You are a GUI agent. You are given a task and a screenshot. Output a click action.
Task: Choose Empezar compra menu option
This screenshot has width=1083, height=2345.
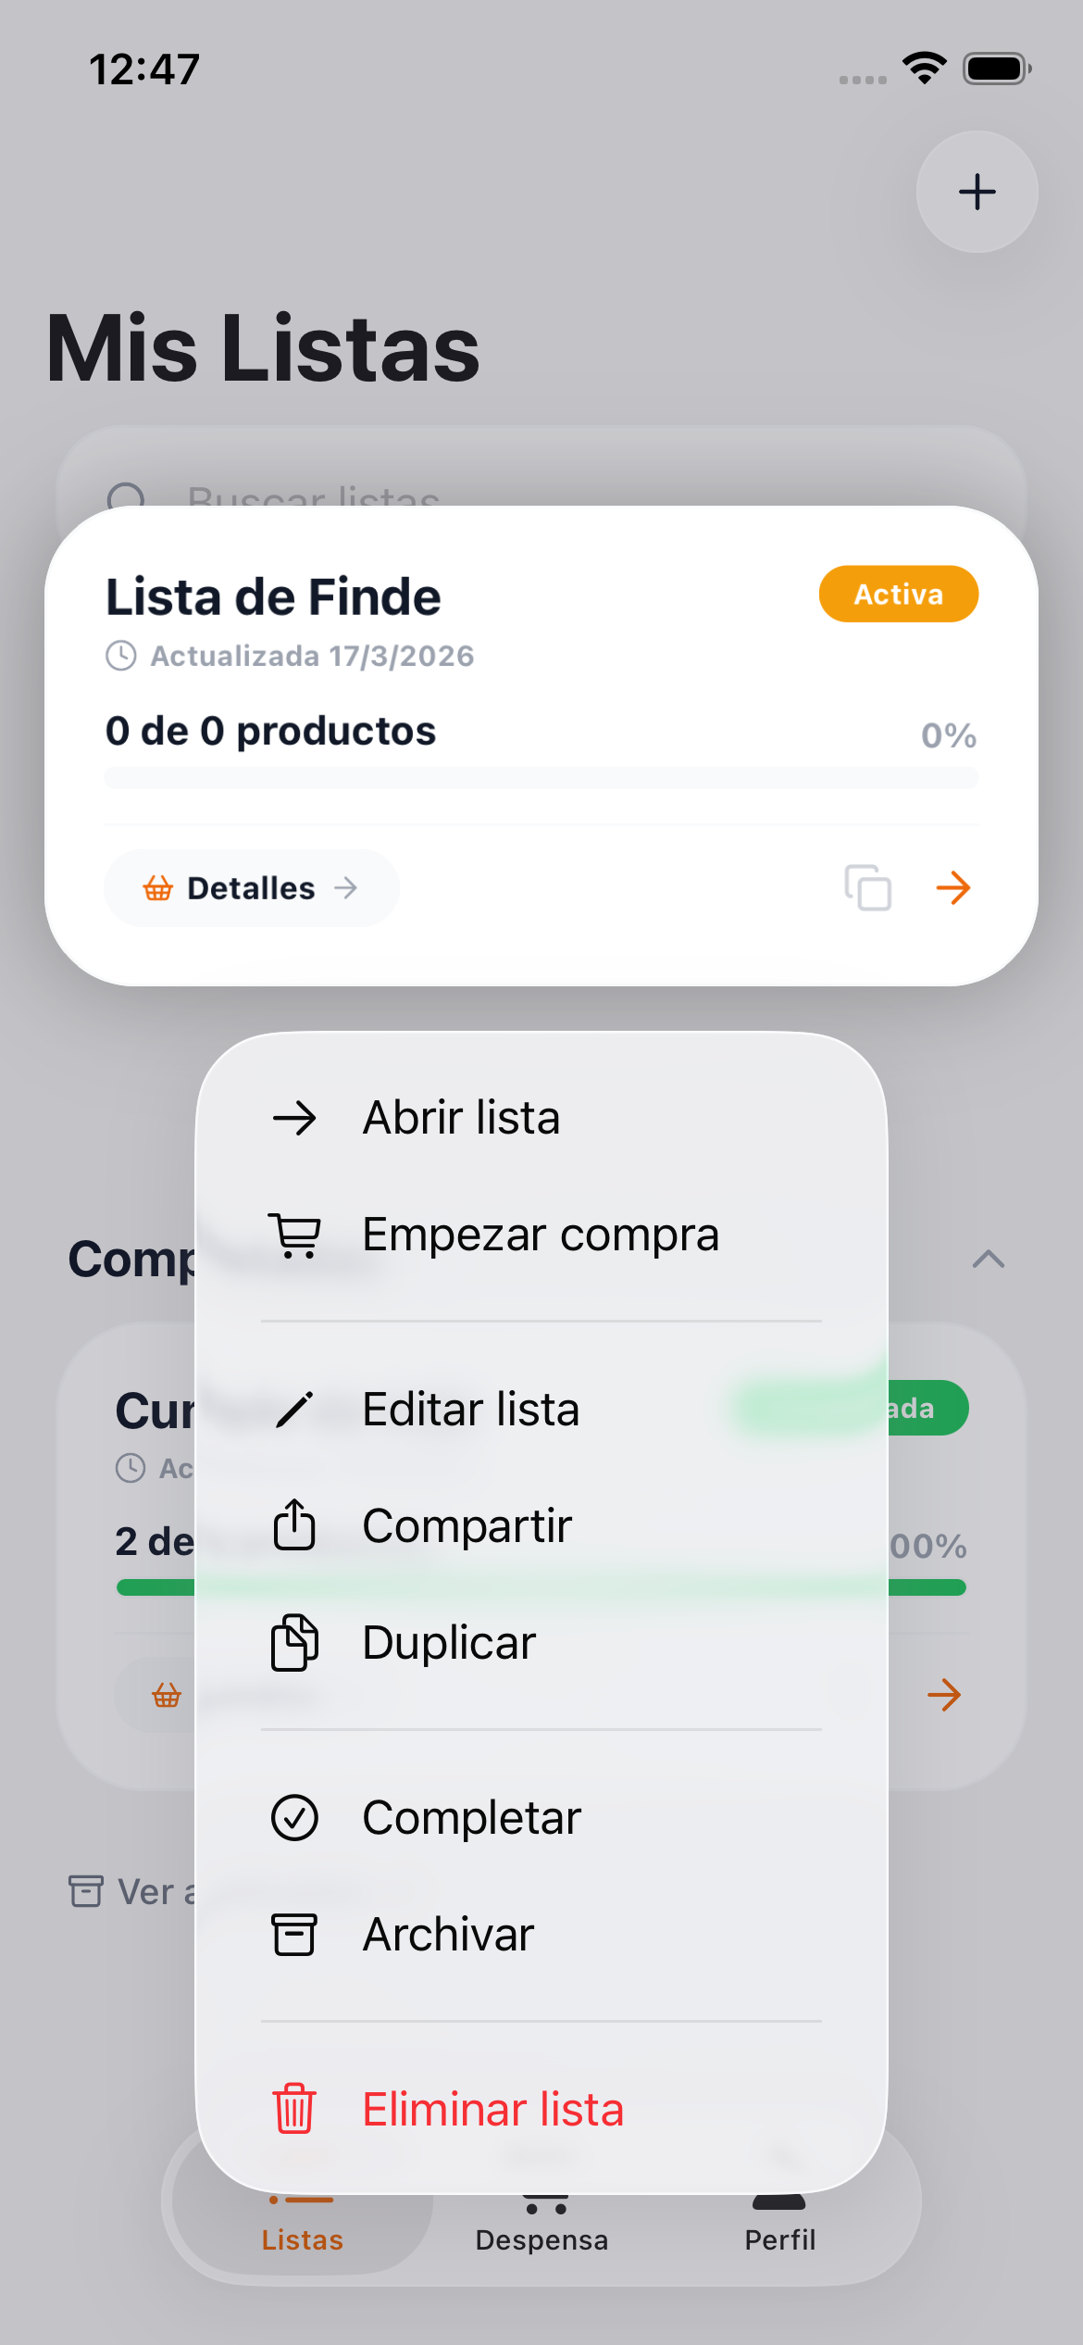(541, 1235)
